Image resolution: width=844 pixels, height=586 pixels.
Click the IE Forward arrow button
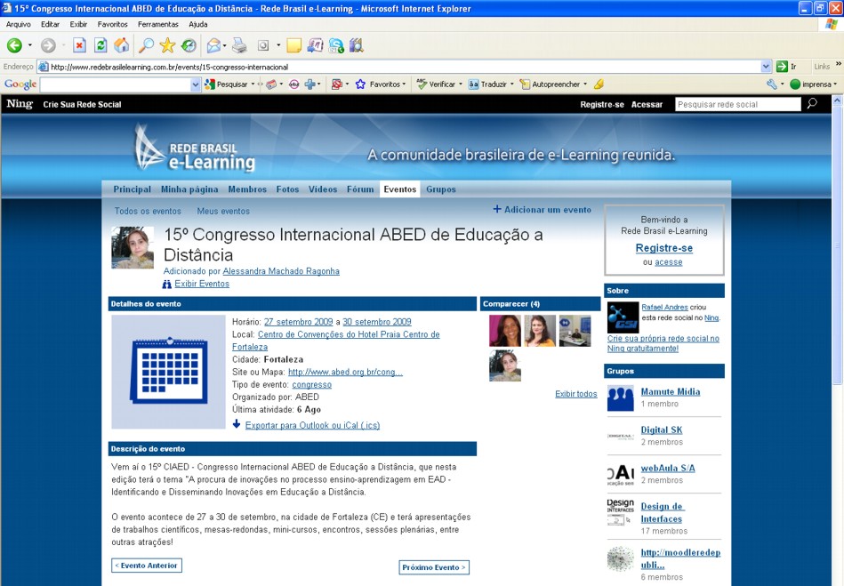coord(48,45)
